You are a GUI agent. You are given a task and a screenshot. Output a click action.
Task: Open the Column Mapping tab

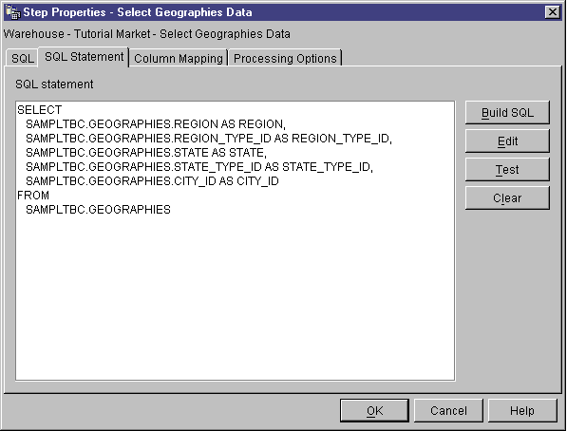pos(179,58)
